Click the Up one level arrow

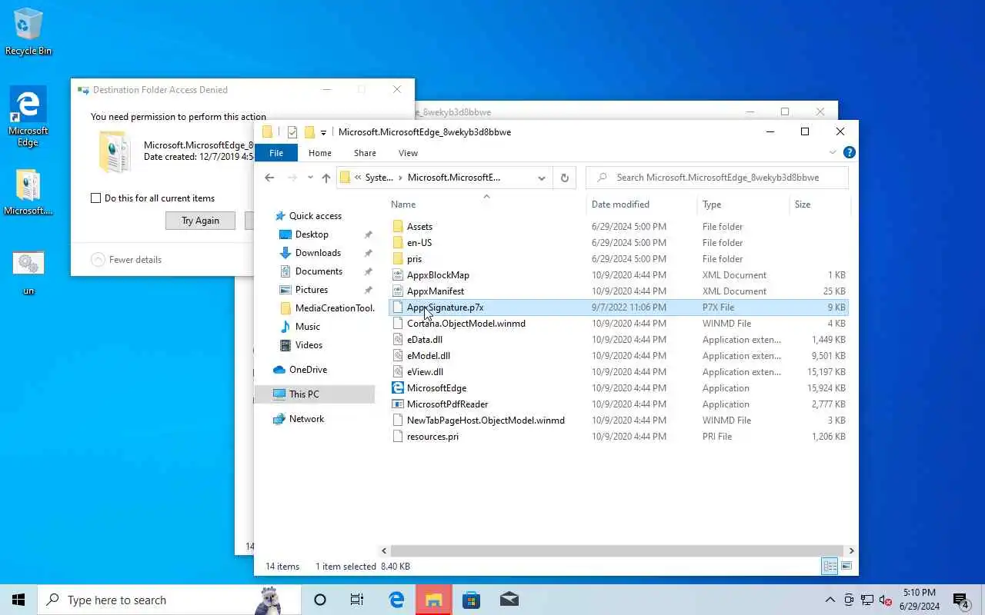pyautogui.click(x=326, y=178)
